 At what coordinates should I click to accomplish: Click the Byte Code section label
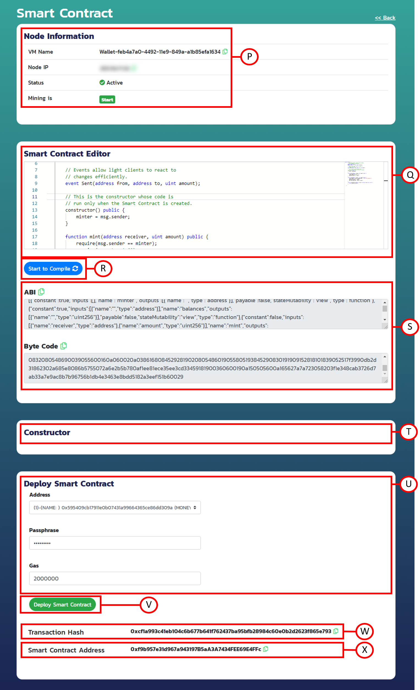(41, 346)
